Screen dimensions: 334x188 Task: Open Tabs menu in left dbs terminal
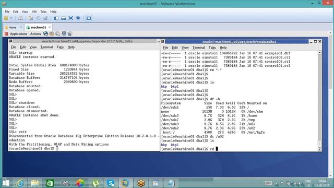pos(60,47)
